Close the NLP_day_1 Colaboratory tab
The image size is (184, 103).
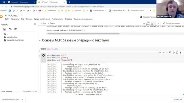[x=64, y=2]
